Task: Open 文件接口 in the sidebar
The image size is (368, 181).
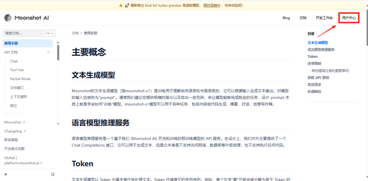Action: click(x=17, y=88)
